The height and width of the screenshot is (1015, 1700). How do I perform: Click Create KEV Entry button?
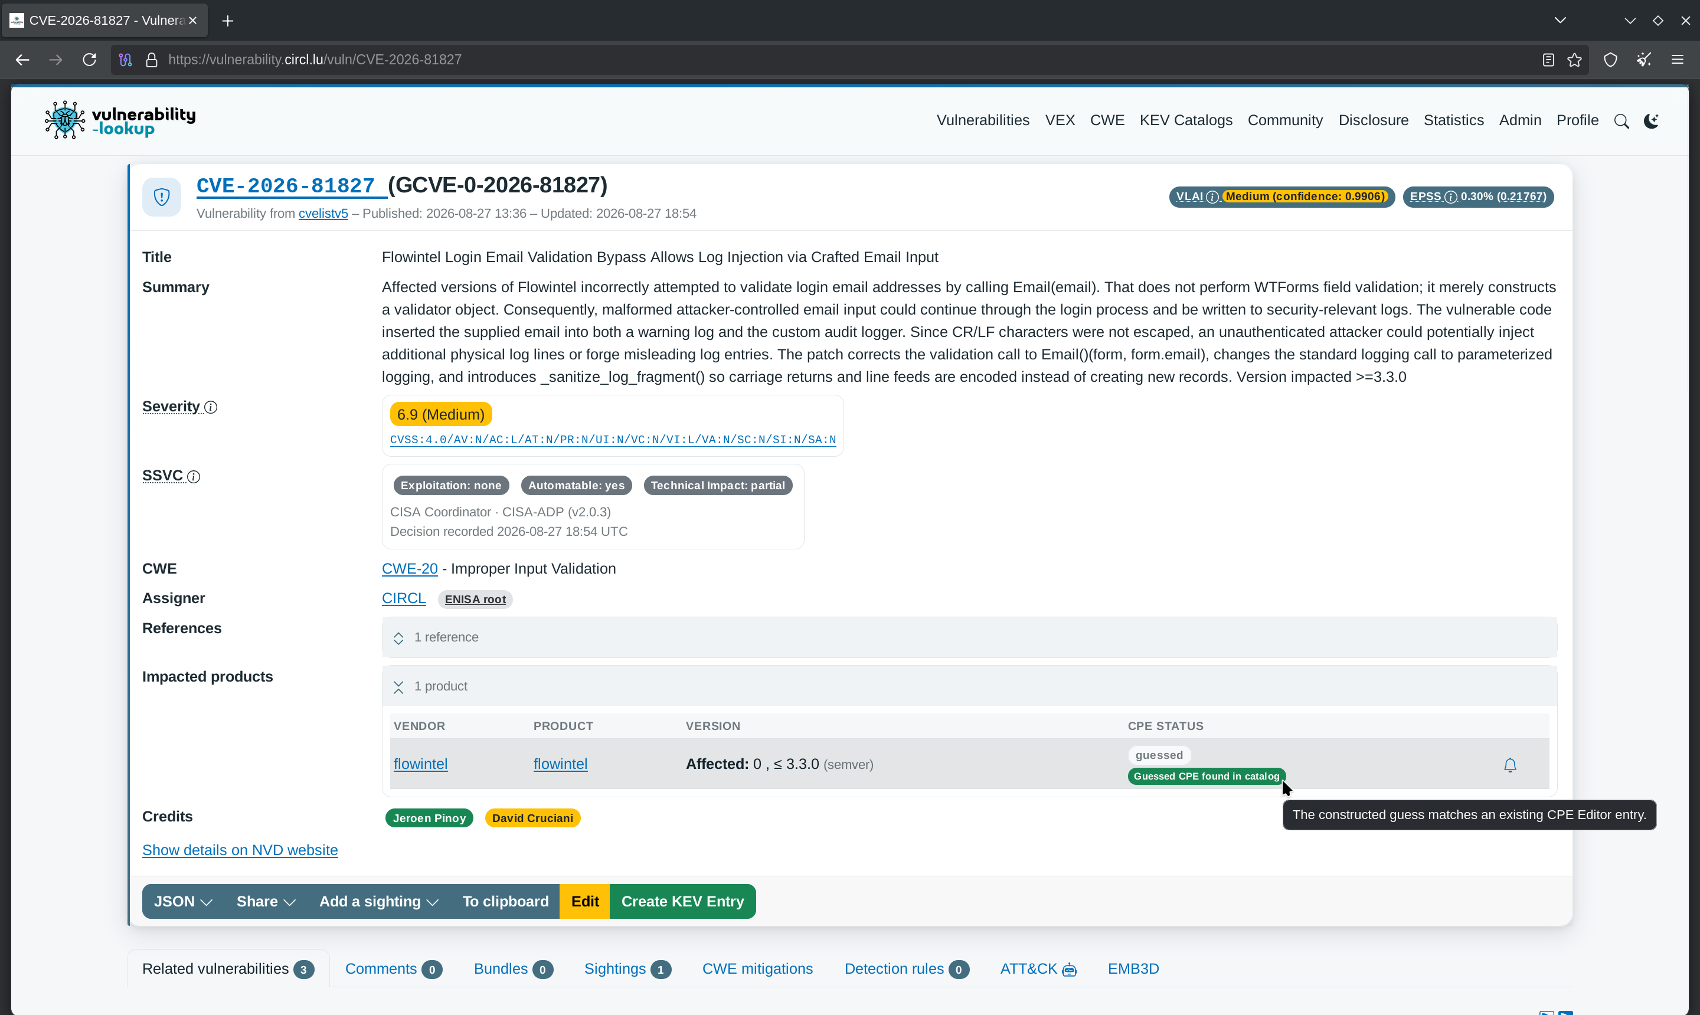[x=683, y=902]
